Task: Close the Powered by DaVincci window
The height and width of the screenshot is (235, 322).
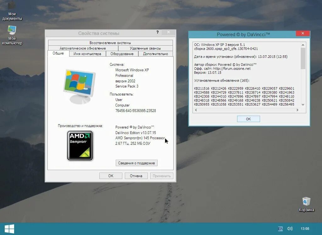Action: [303, 33]
